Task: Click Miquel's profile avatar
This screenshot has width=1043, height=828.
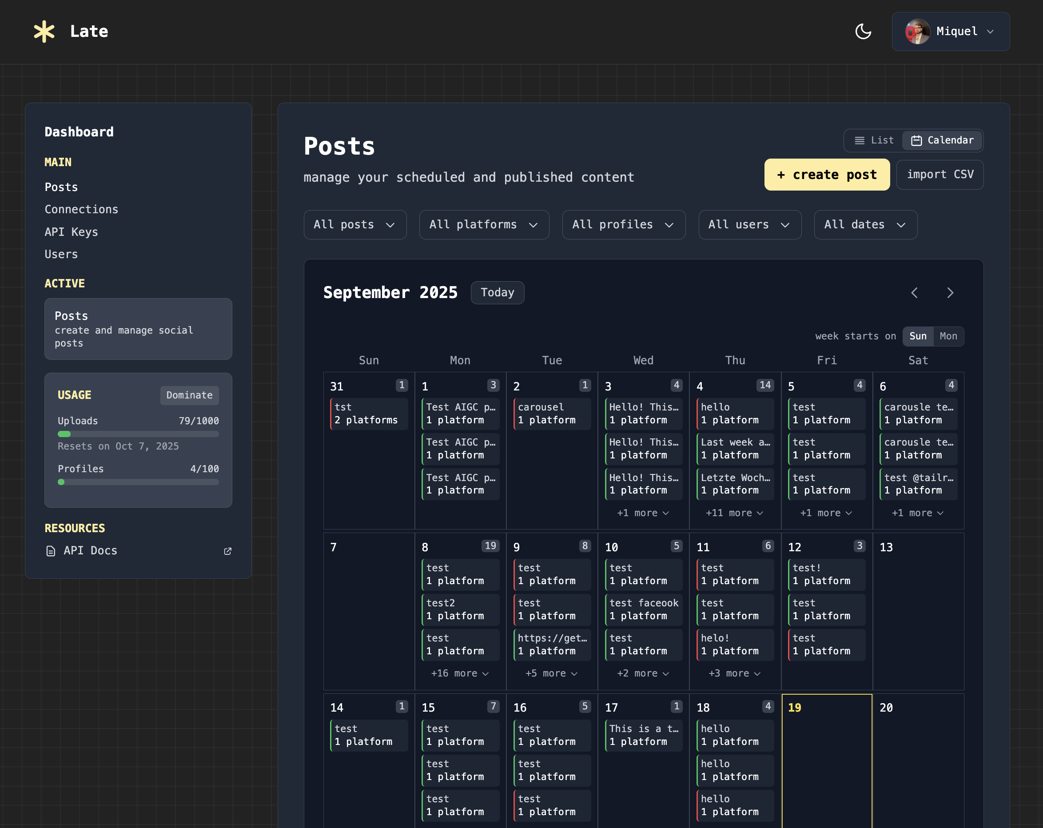Action: tap(918, 32)
